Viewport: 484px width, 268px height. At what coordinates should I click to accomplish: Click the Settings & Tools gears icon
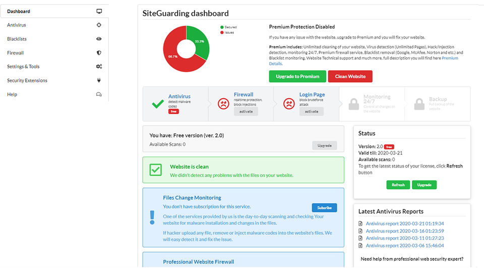(x=99, y=66)
